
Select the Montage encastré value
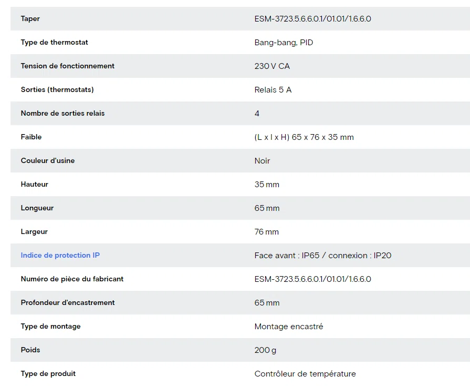pos(289,326)
